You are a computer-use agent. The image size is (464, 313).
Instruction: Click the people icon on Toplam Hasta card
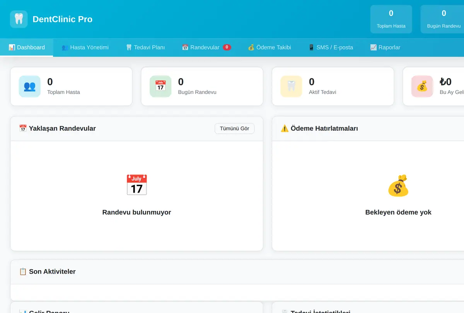30,86
